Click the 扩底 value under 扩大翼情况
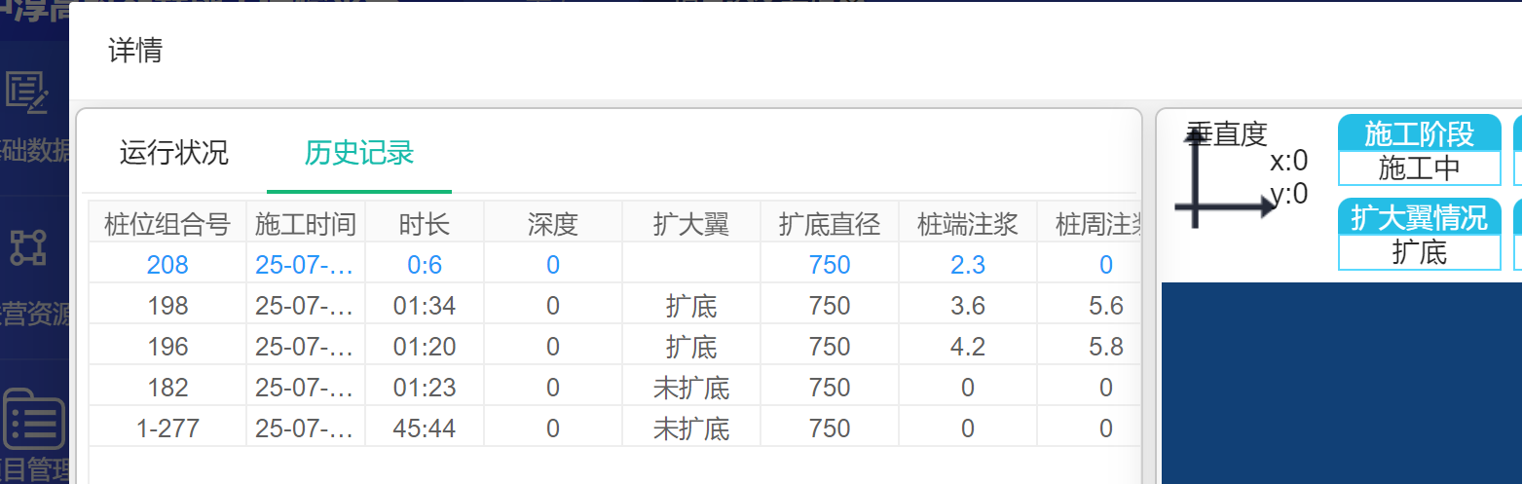Viewport: 1522px width, 484px height. (1419, 253)
